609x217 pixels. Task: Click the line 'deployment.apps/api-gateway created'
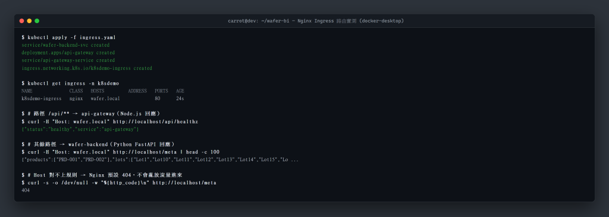coord(68,53)
